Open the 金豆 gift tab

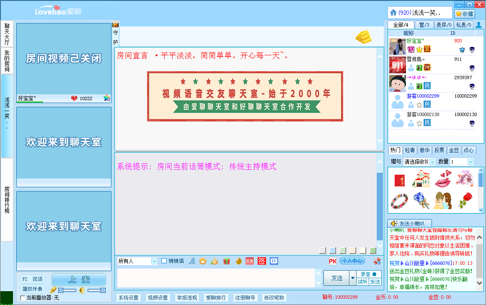(454, 150)
